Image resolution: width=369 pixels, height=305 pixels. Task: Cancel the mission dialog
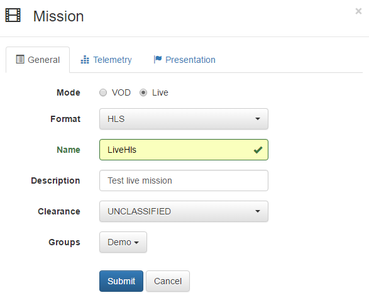(168, 281)
